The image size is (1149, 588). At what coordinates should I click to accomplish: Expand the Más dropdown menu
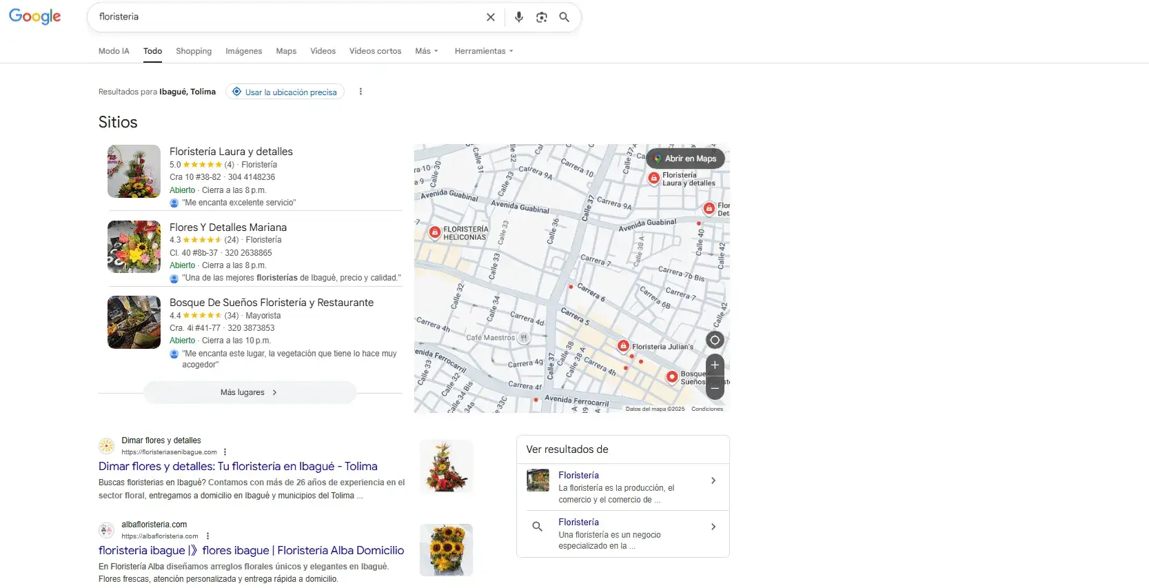(427, 51)
